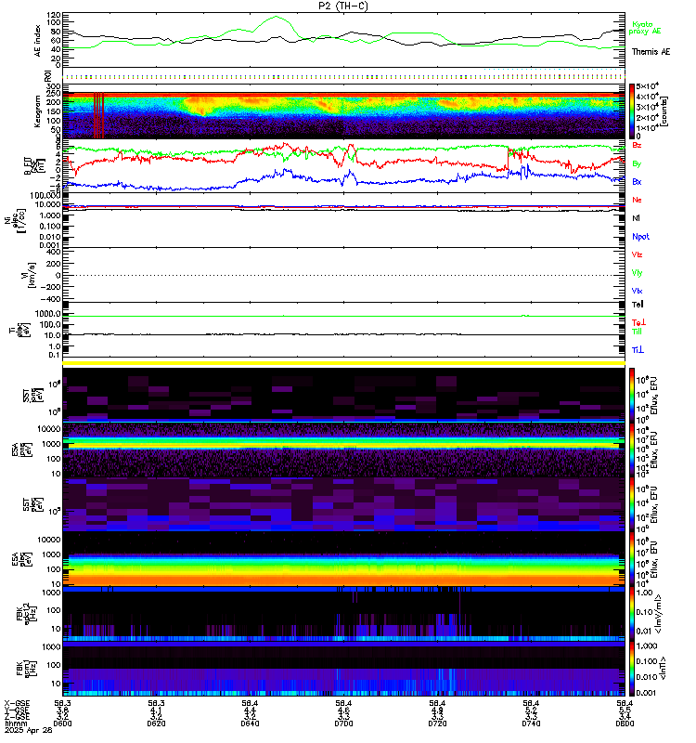Click the "0720" time axis label
Image resolution: width=696 pixels, height=743 pixels.
click(437, 723)
